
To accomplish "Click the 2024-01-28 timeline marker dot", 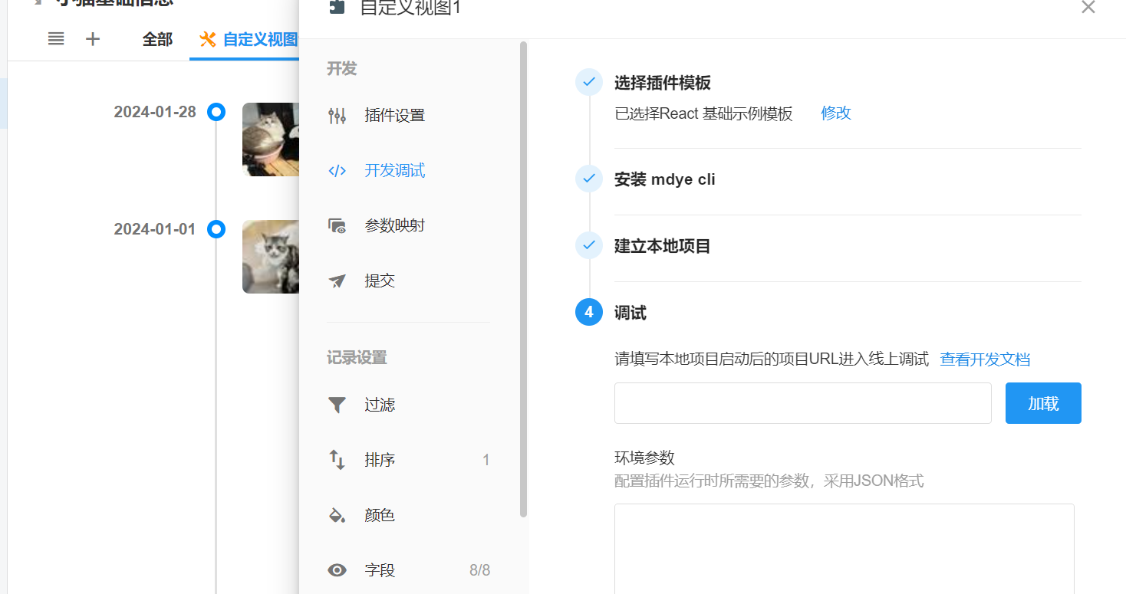I will [x=217, y=113].
